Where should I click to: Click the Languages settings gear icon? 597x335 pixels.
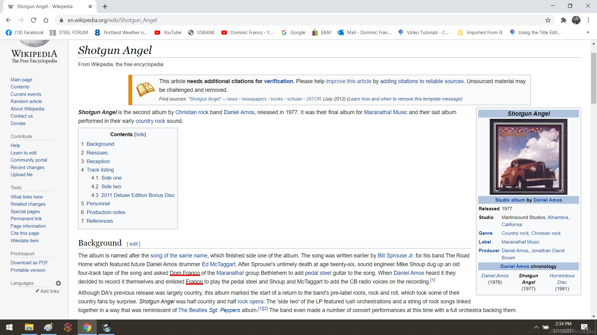coord(58,283)
